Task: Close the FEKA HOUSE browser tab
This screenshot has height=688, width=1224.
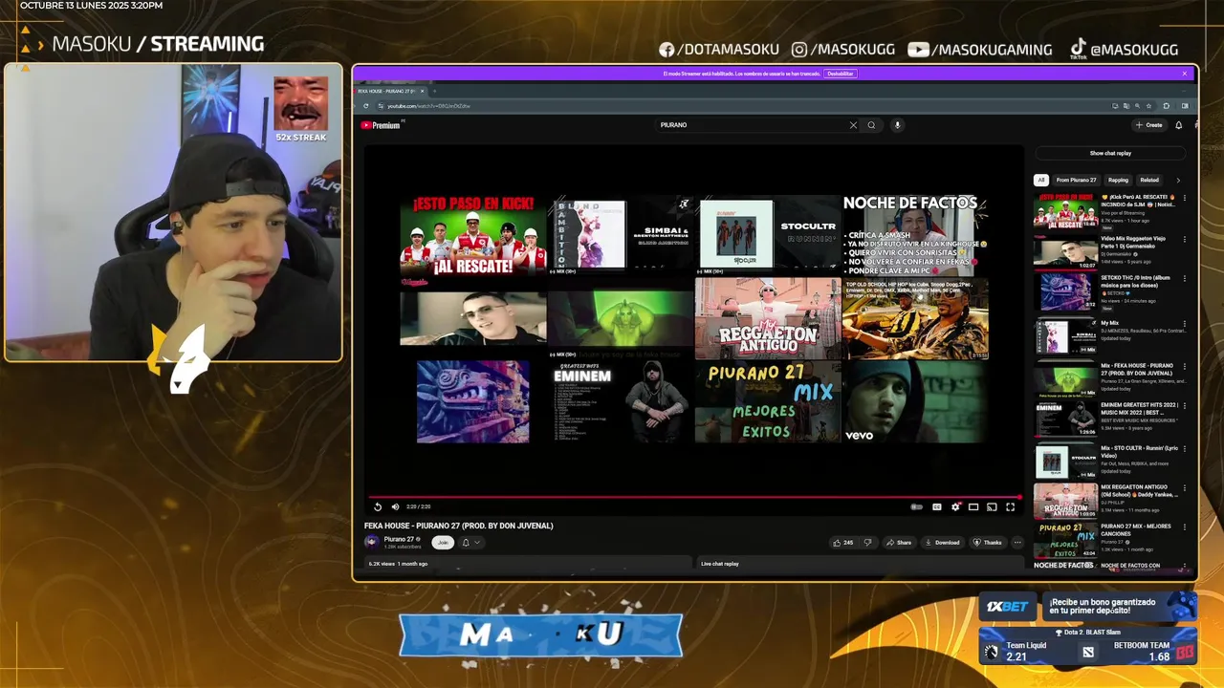Action: click(x=422, y=92)
